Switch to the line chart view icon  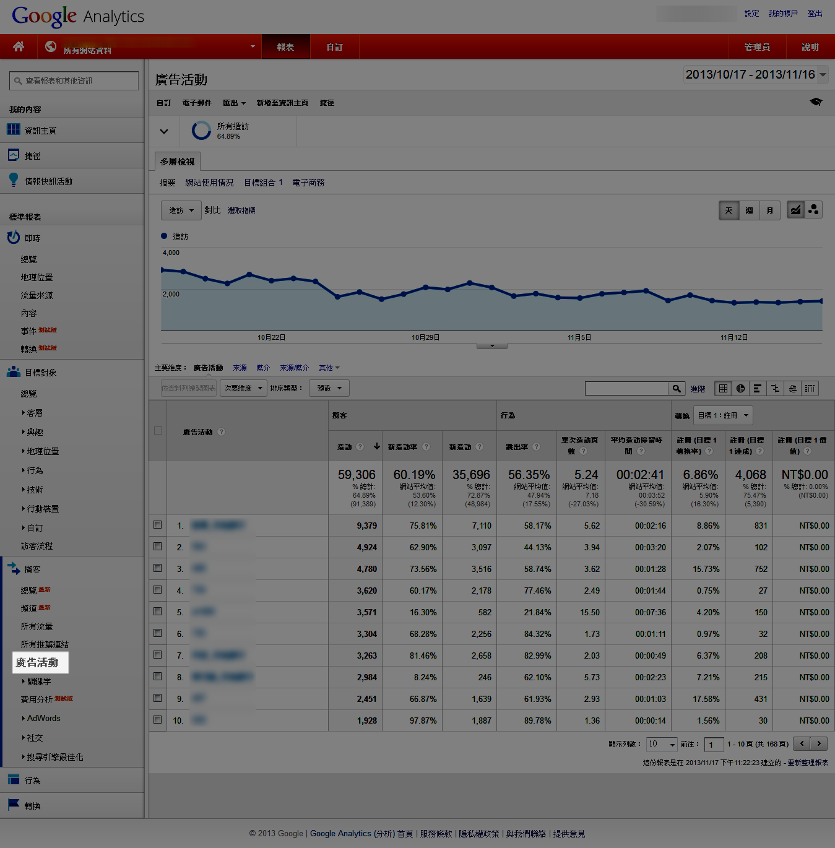coord(795,210)
